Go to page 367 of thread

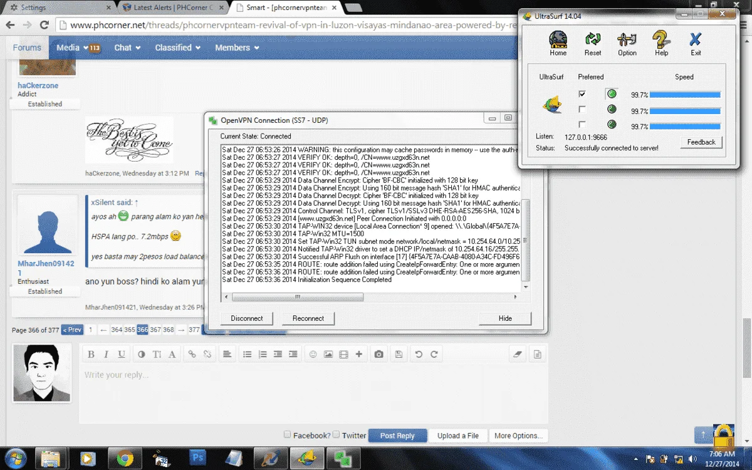tap(155, 330)
